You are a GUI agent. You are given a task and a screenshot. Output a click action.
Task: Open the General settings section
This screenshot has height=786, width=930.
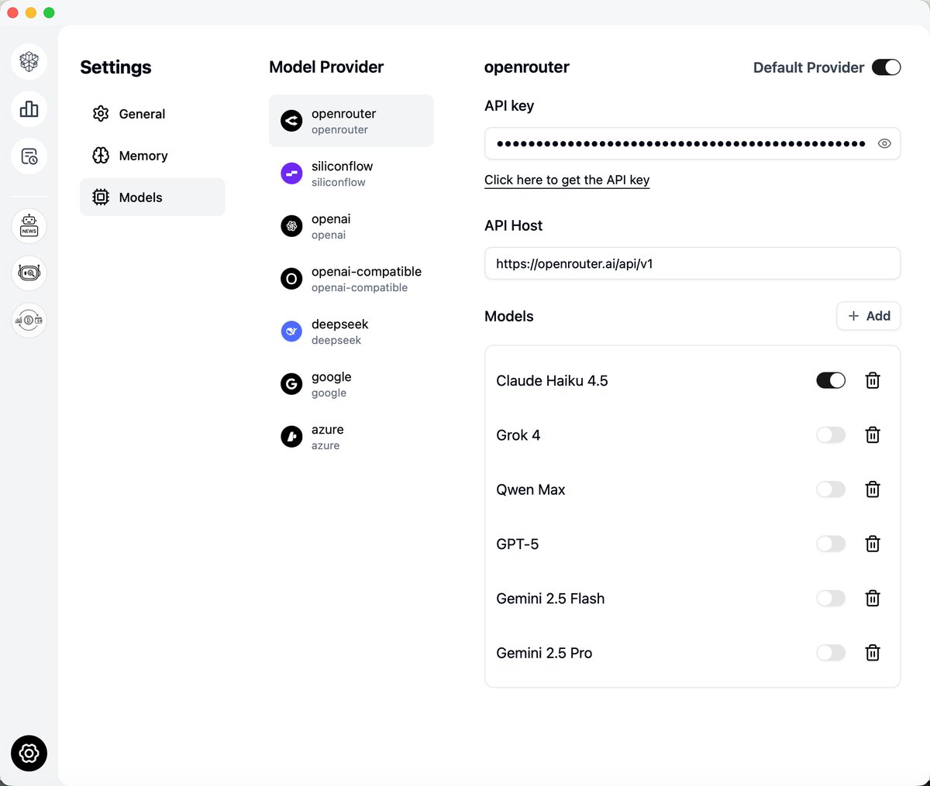click(153, 114)
